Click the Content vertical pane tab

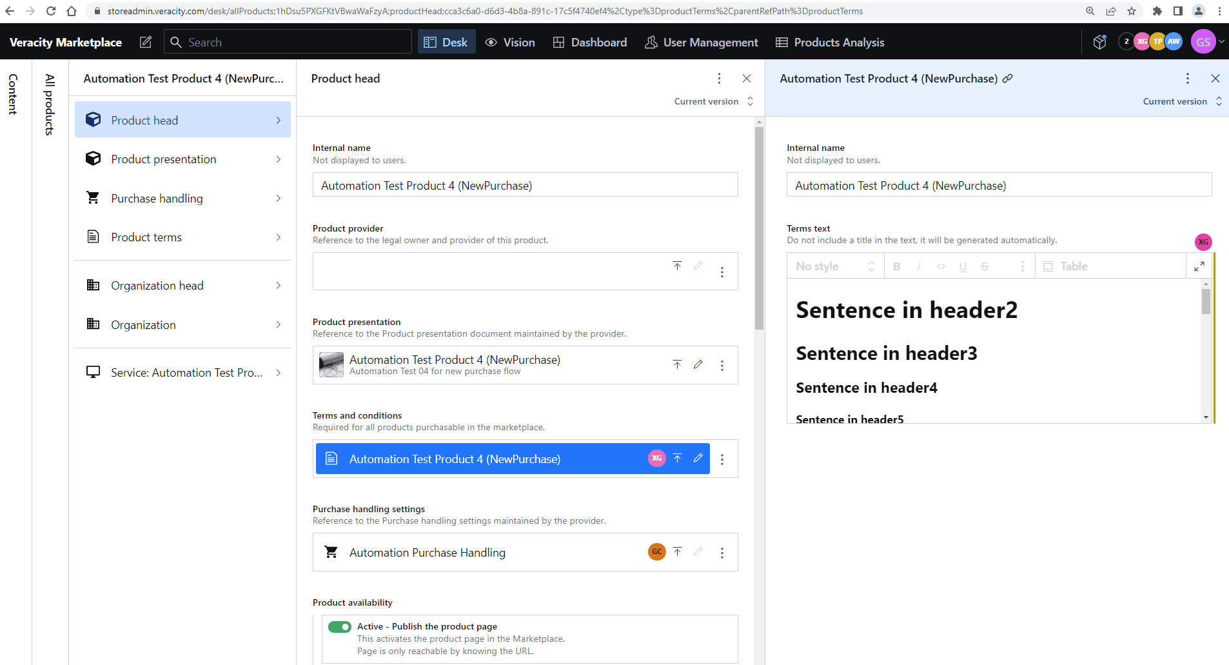pyautogui.click(x=13, y=94)
